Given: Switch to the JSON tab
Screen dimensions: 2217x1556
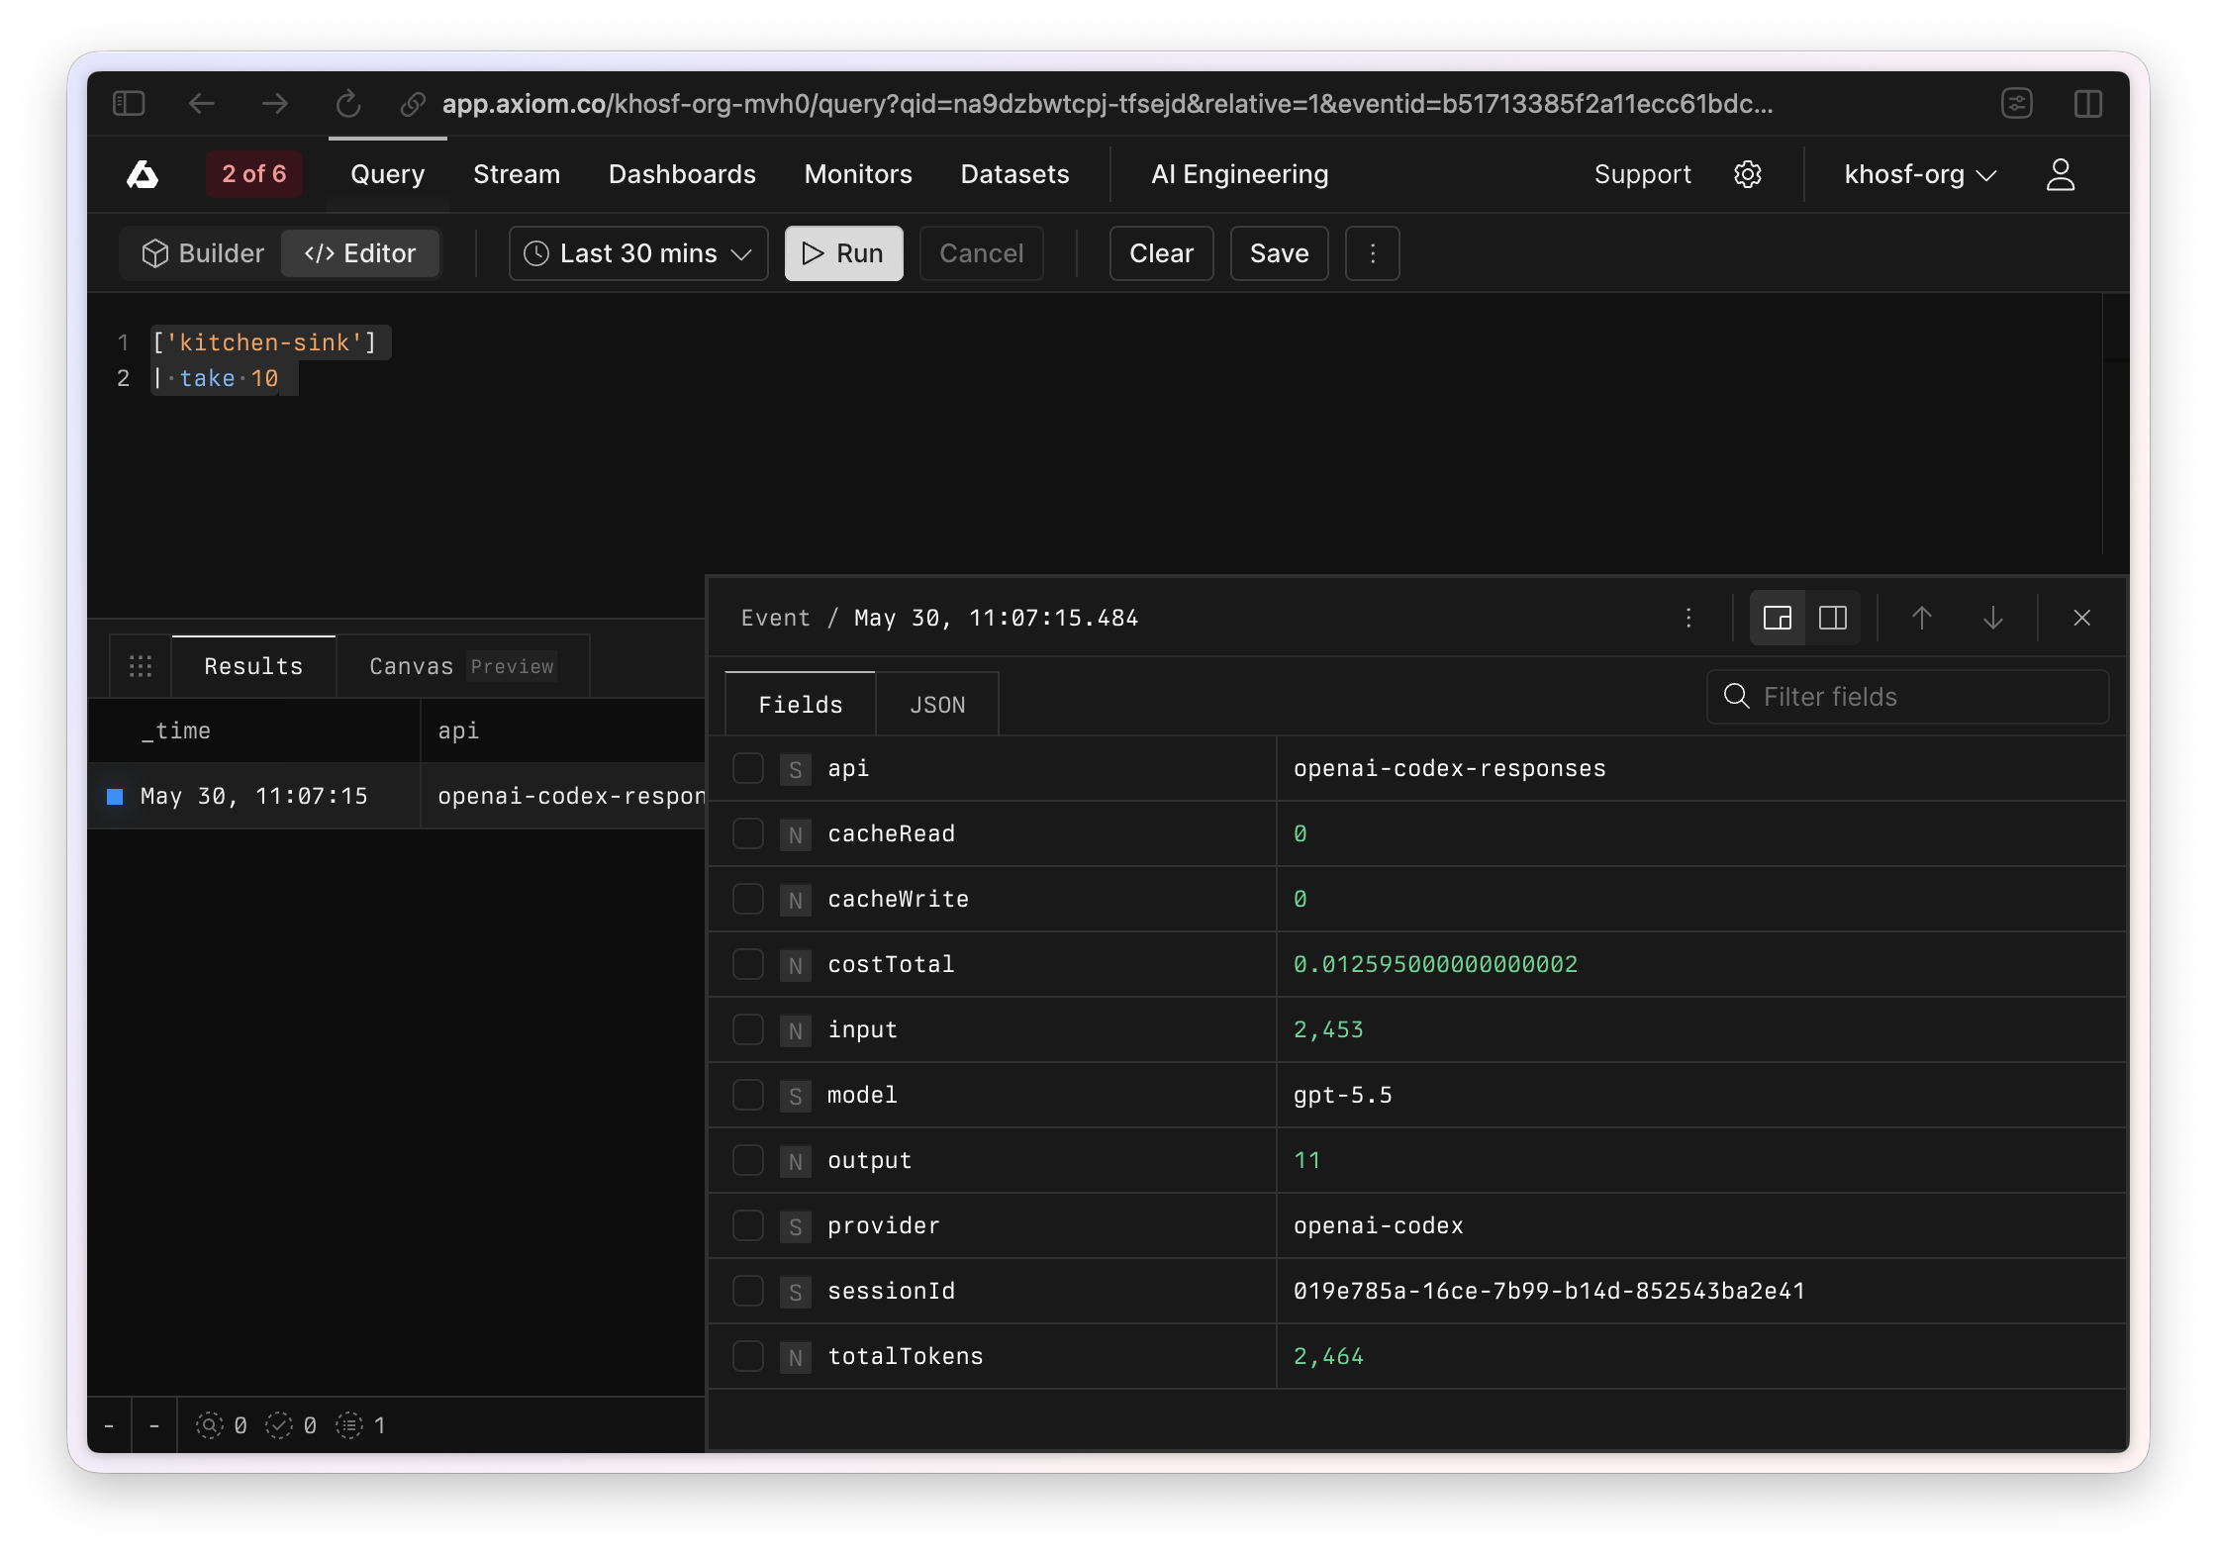Looking at the screenshot, I should [937, 704].
